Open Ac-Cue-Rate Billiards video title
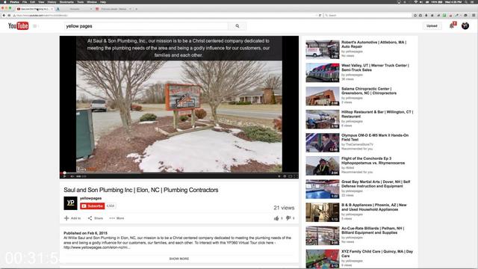 pos(373,230)
